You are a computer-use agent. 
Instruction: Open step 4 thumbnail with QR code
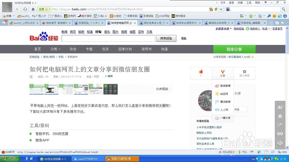pos(81,89)
